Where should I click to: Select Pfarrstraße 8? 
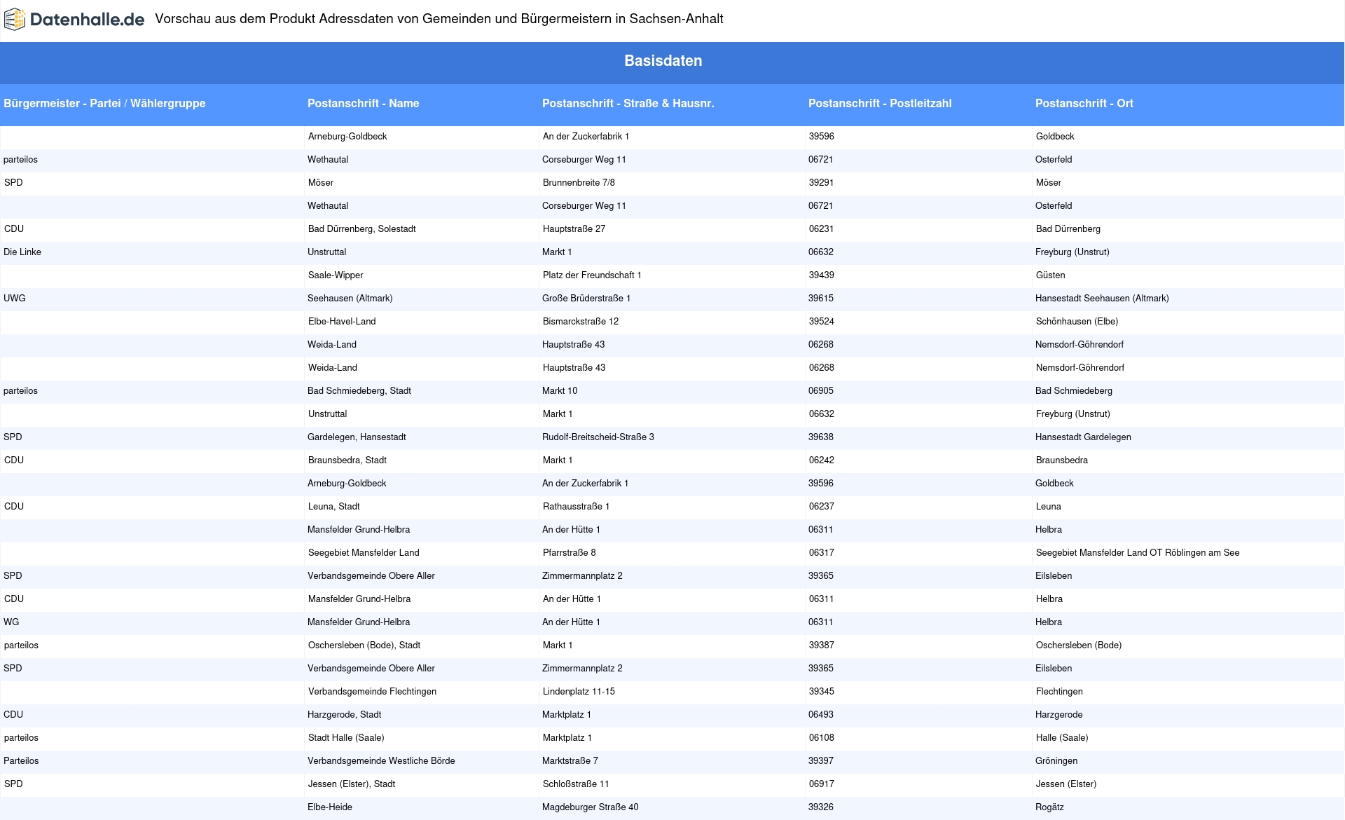click(570, 553)
